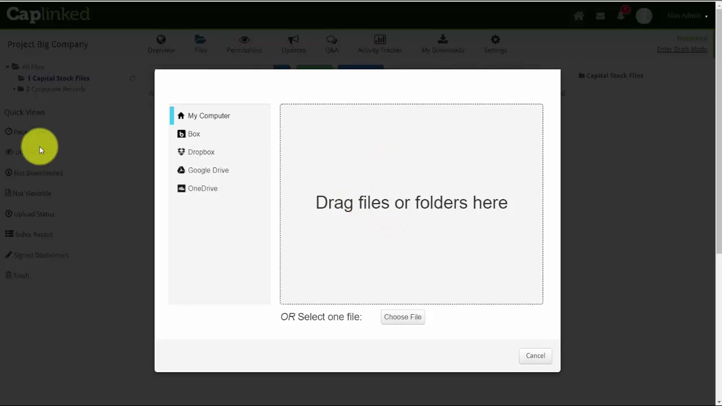Open the notifications bell icon
This screenshot has height=406, width=722.
pos(621,16)
